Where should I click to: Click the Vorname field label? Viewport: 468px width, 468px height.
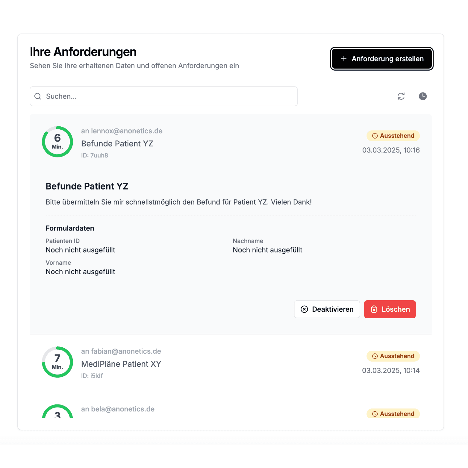click(58, 263)
